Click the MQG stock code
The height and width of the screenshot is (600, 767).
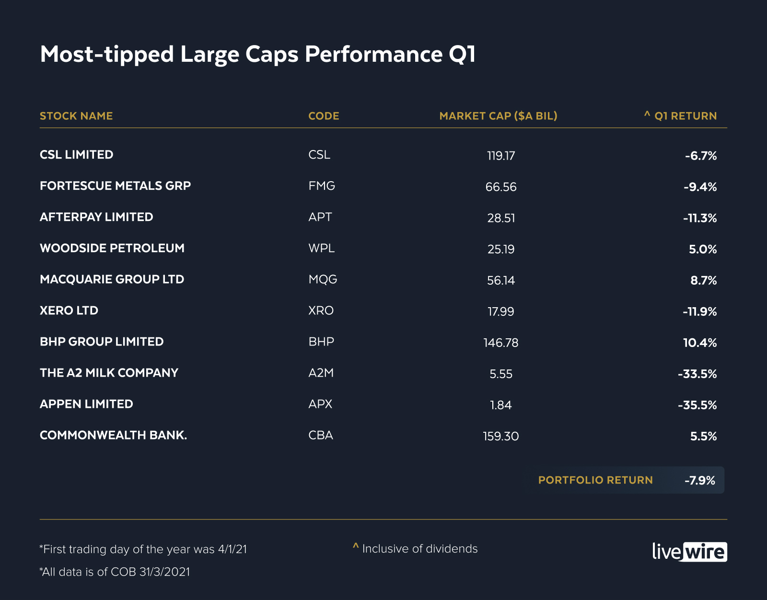pyautogui.click(x=323, y=279)
